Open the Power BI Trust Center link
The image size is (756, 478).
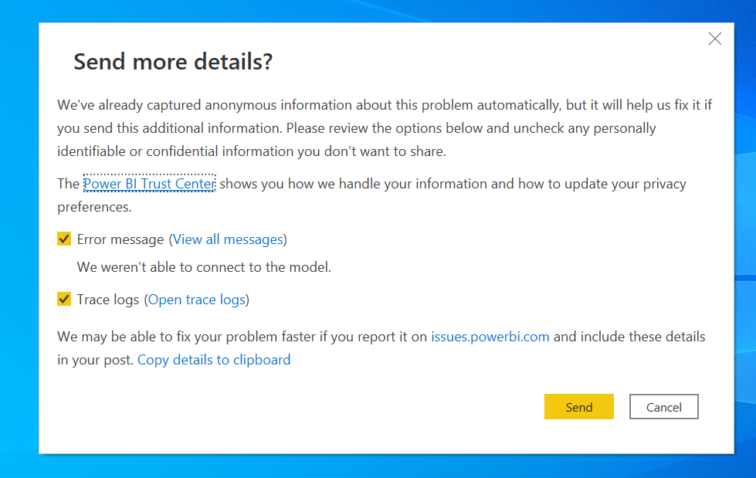150,183
